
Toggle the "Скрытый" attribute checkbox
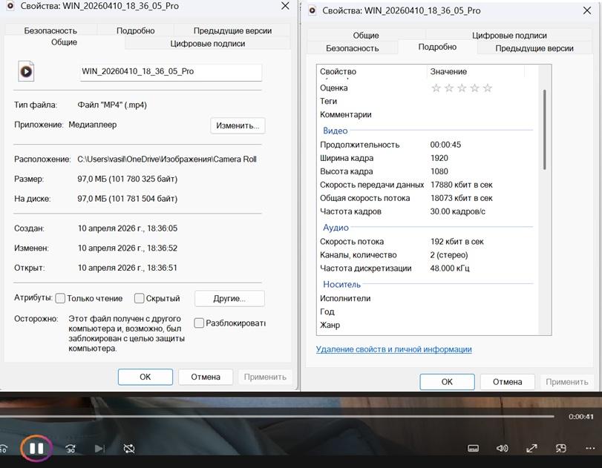click(139, 298)
